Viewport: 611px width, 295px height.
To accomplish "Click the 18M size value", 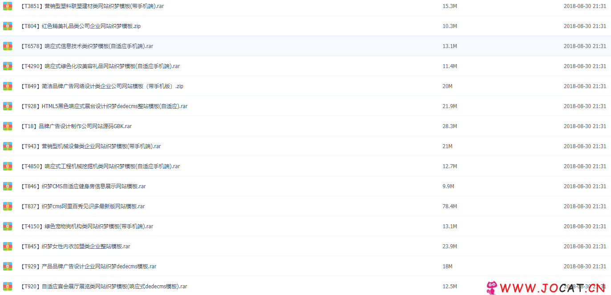I will [x=447, y=267].
